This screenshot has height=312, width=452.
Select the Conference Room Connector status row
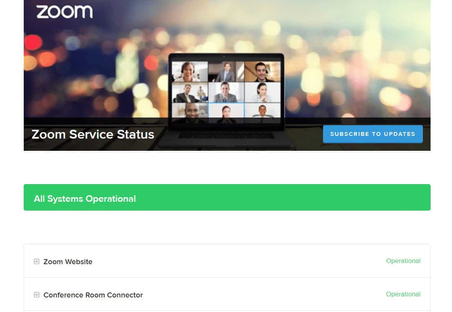tap(227, 295)
